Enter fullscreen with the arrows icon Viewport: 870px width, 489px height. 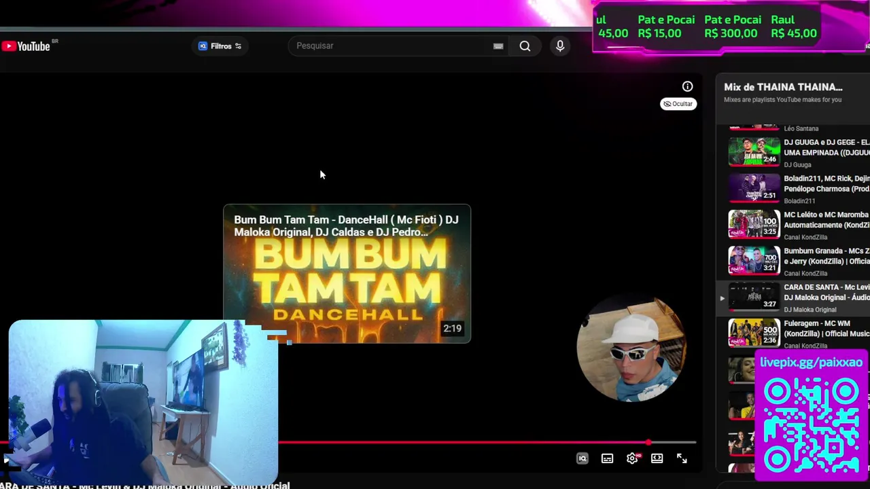(682, 458)
